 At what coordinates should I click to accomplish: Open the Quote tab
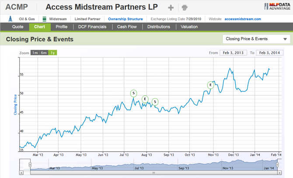[18, 27]
